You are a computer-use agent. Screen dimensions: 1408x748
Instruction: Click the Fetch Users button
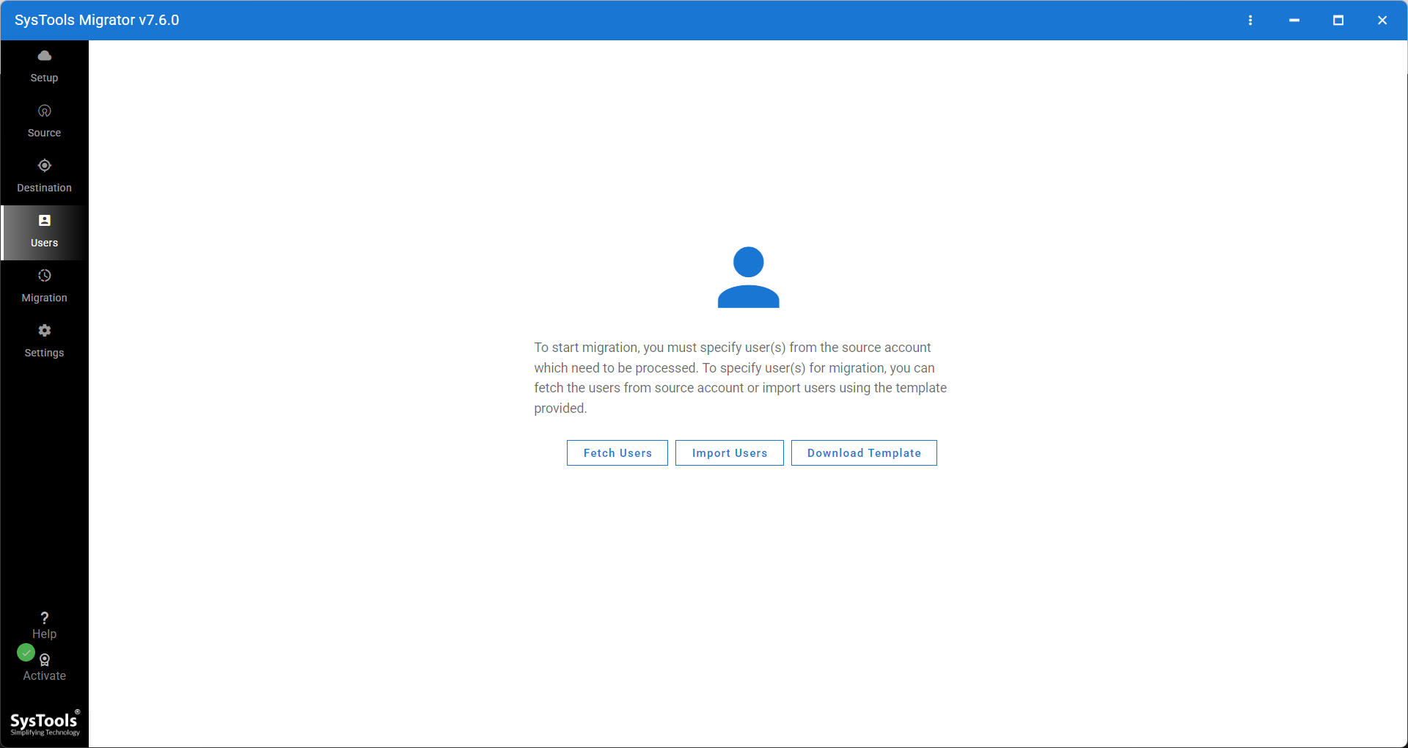click(x=617, y=452)
